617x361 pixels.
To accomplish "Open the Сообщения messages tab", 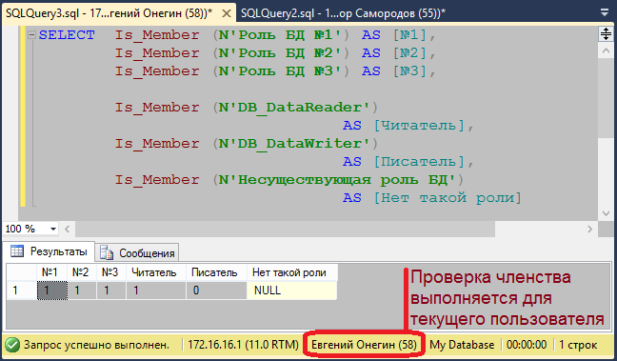I will pos(137,253).
